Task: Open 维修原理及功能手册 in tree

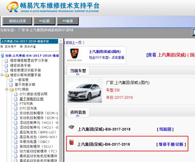Action: click(x=25, y=70)
